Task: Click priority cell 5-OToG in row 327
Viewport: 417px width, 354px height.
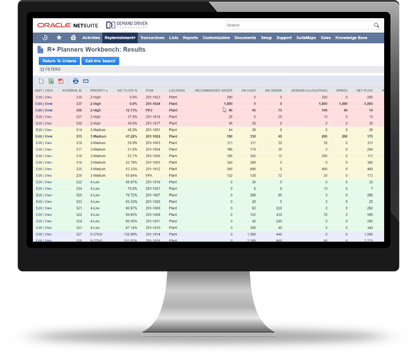Action: tap(96, 234)
